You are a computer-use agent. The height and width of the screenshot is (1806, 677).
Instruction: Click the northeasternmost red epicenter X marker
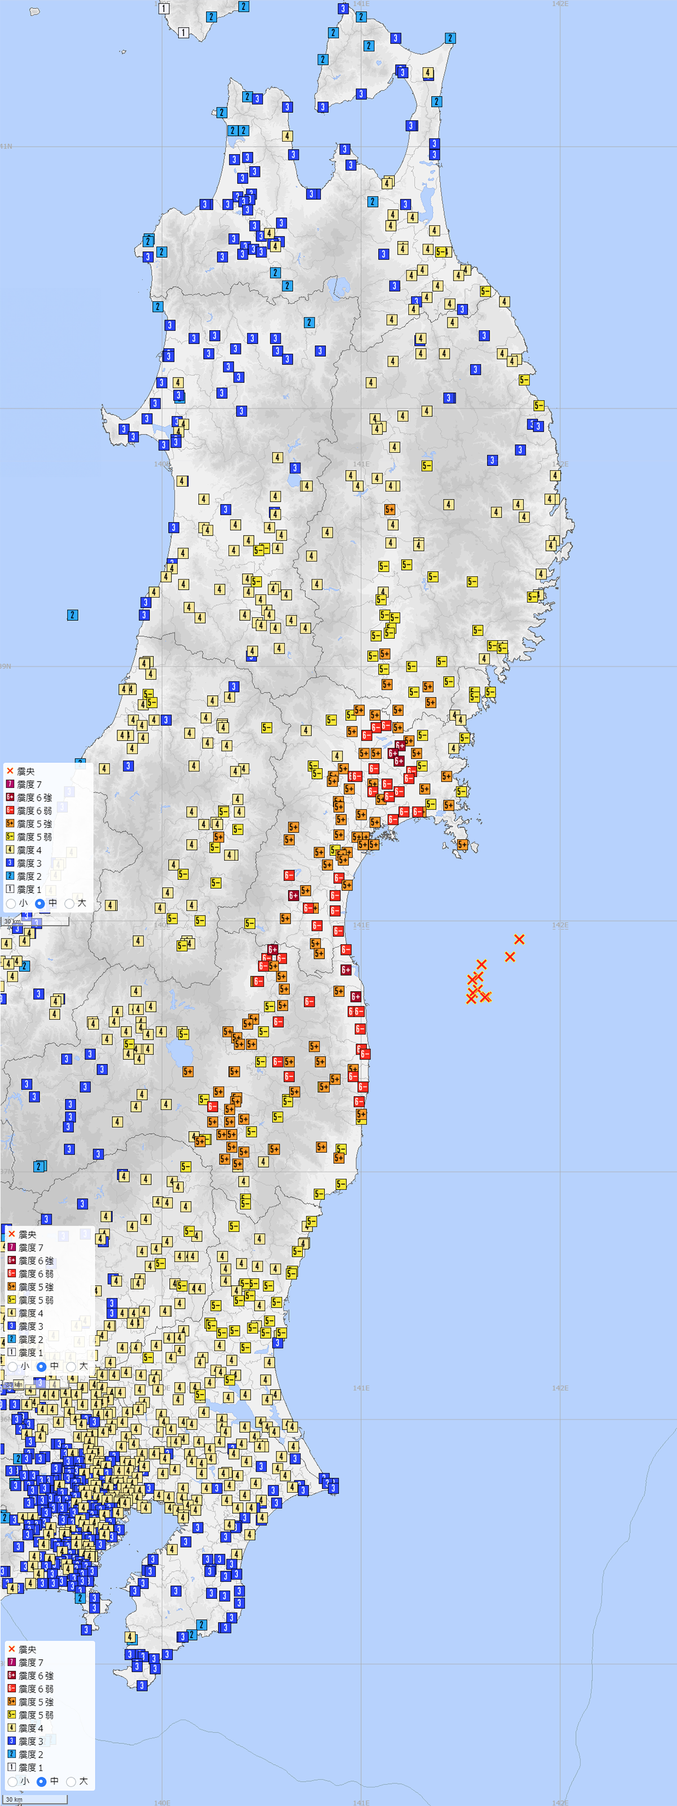coord(519,939)
